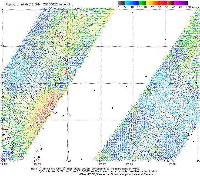Click the purple '19:02' pass time label
The height and width of the screenshot is (176, 200).
4,164
